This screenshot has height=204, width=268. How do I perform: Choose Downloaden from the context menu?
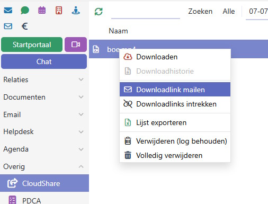(175, 57)
